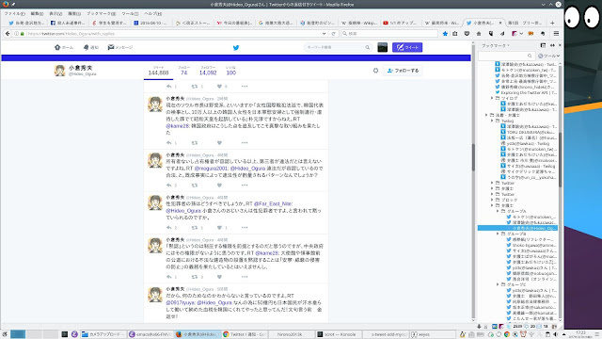602x339 pixels.
Task: Open the profile avatar menu beside ツイート
Action: 383,47
